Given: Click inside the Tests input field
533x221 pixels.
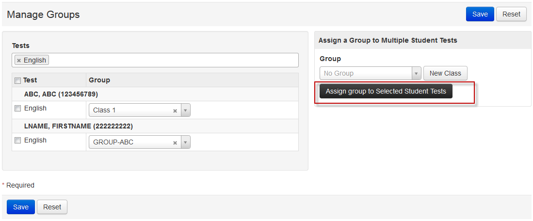Looking at the screenshot, I should coord(170,61).
